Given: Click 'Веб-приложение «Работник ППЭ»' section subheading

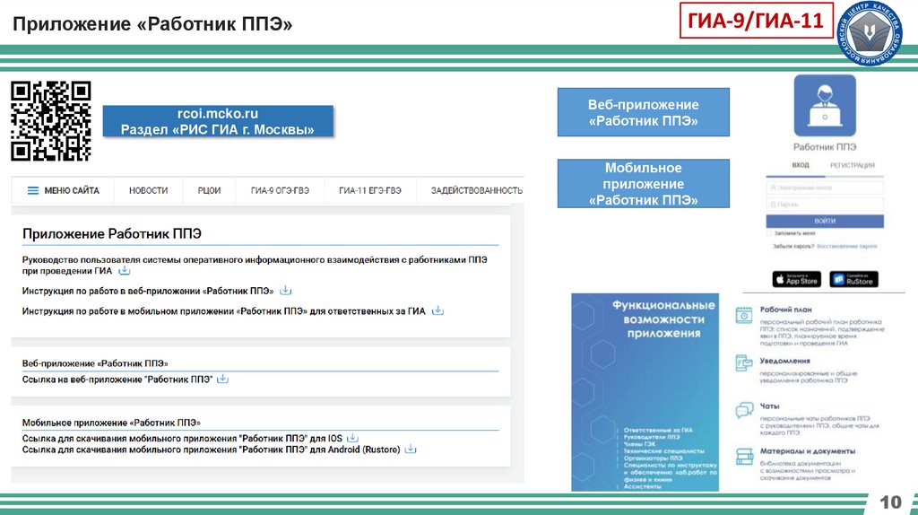Looking at the screenshot, I should point(95,363).
